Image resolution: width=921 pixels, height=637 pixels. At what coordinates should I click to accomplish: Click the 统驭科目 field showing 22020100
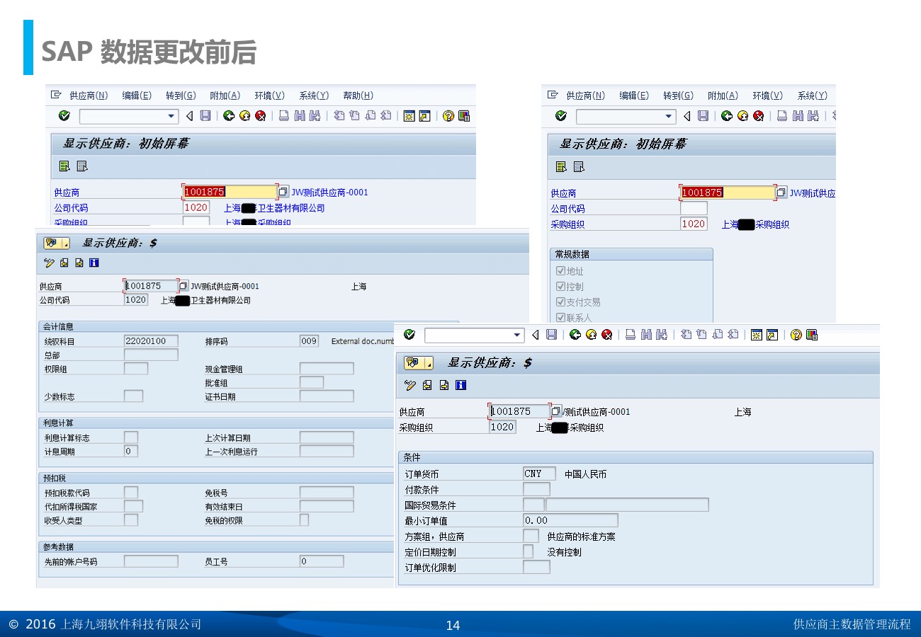[150, 341]
